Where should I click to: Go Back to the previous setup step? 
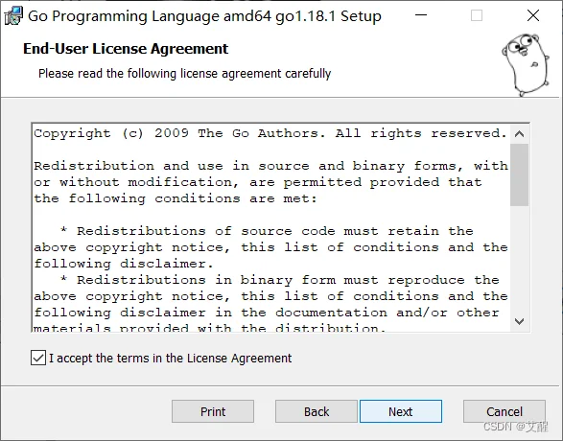tap(317, 411)
